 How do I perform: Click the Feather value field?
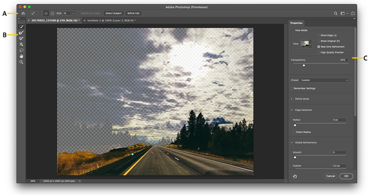point(339,166)
